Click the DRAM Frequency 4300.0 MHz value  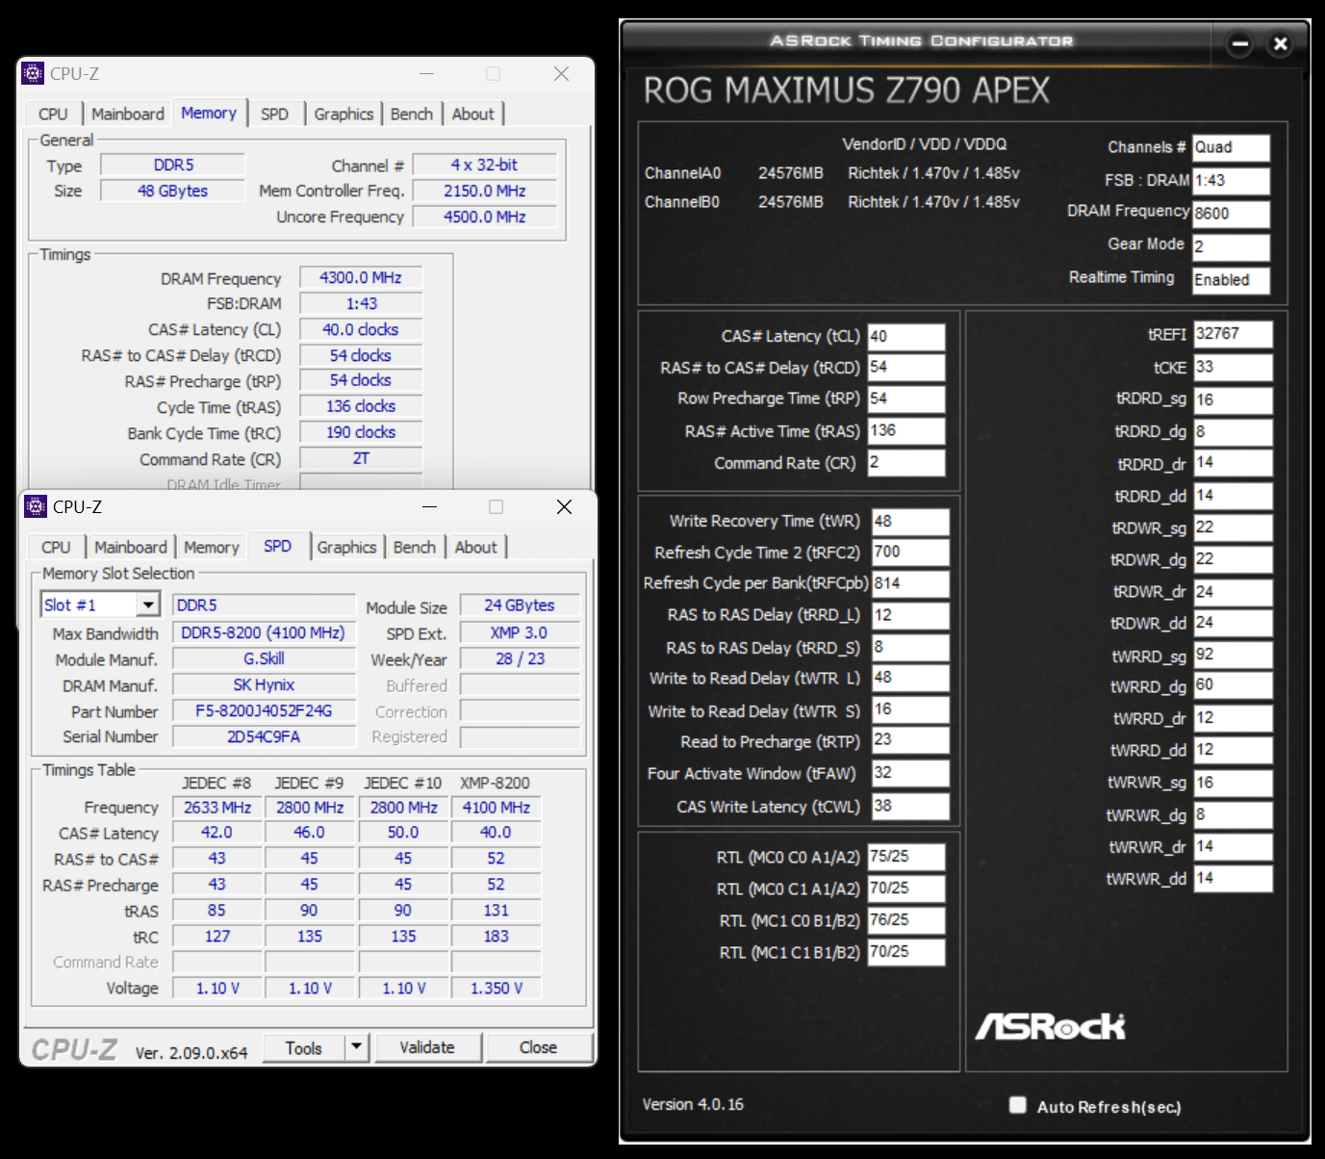(361, 277)
